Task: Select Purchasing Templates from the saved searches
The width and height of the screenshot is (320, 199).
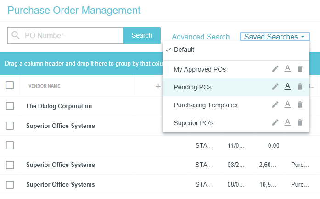Action: tap(205, 105)
